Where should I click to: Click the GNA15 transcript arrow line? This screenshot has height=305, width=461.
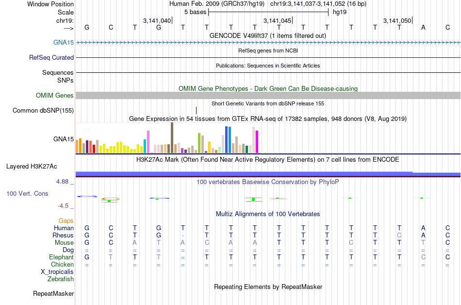pyautogui.click(x=268, y=43)
